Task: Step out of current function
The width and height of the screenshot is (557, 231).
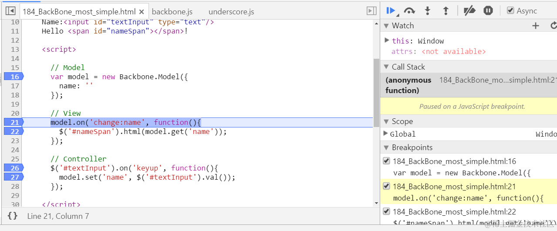Action: pos(446,11)
